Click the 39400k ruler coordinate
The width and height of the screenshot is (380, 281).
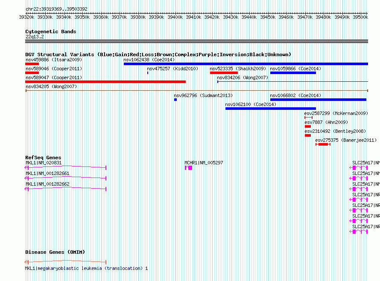[x=175, y=17]
